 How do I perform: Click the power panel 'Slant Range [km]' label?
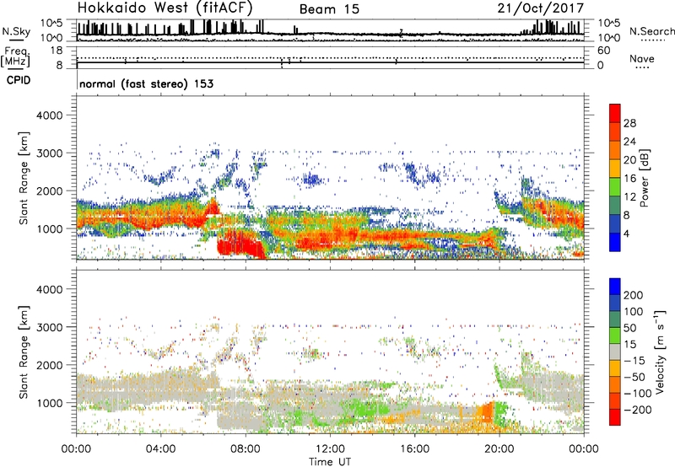[24, 178]
